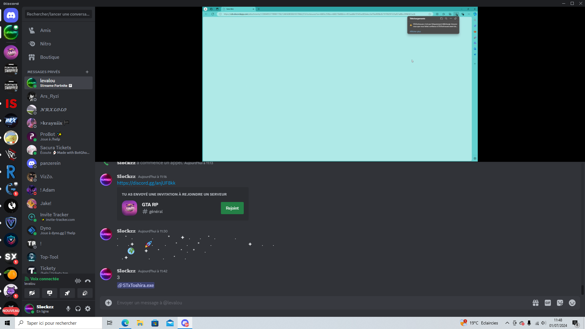Open the Mail app in taskbar

pos(170,323)
